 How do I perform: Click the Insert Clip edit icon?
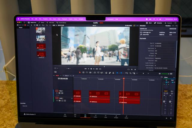click(x=95, y=73)
